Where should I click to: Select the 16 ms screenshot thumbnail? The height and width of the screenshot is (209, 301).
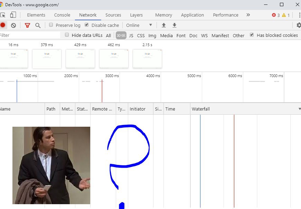(x=14, y=59)
